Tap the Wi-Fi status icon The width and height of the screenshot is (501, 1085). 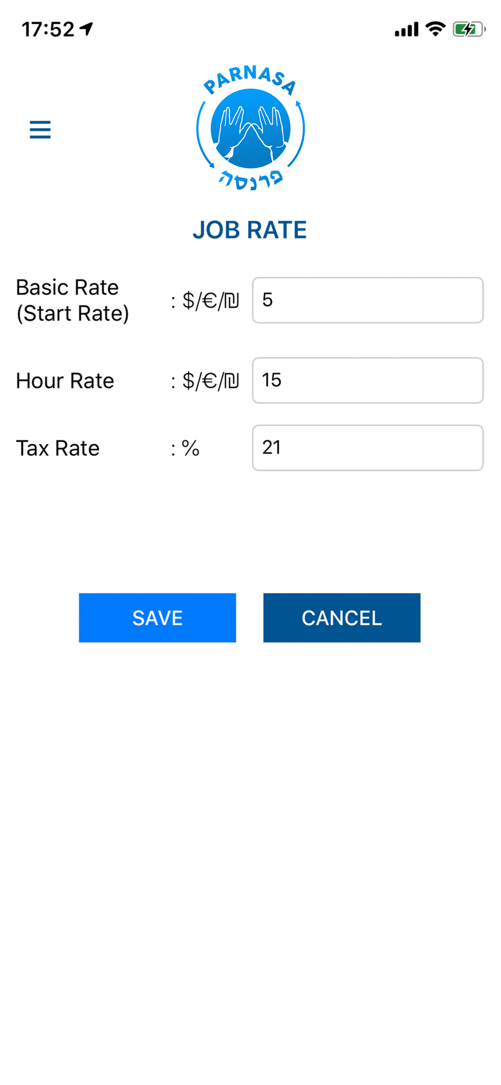pos(435,29)
